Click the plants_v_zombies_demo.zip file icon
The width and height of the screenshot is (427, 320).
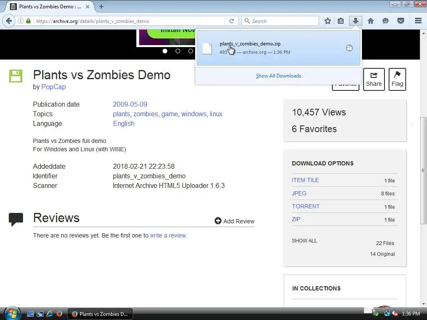(x=207, y=48)
